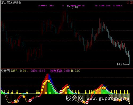Click the DIFF: -0.24 readout
133x105 pixels.
coord(18,71)
